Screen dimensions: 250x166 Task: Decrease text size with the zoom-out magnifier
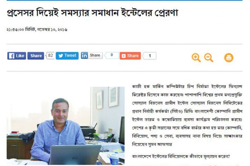[209, 58]
